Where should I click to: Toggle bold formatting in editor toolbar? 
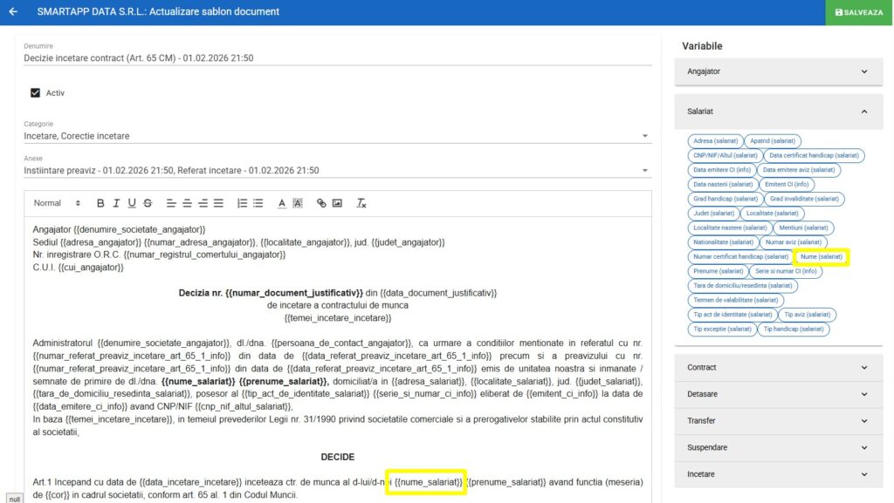click(100, 203)
